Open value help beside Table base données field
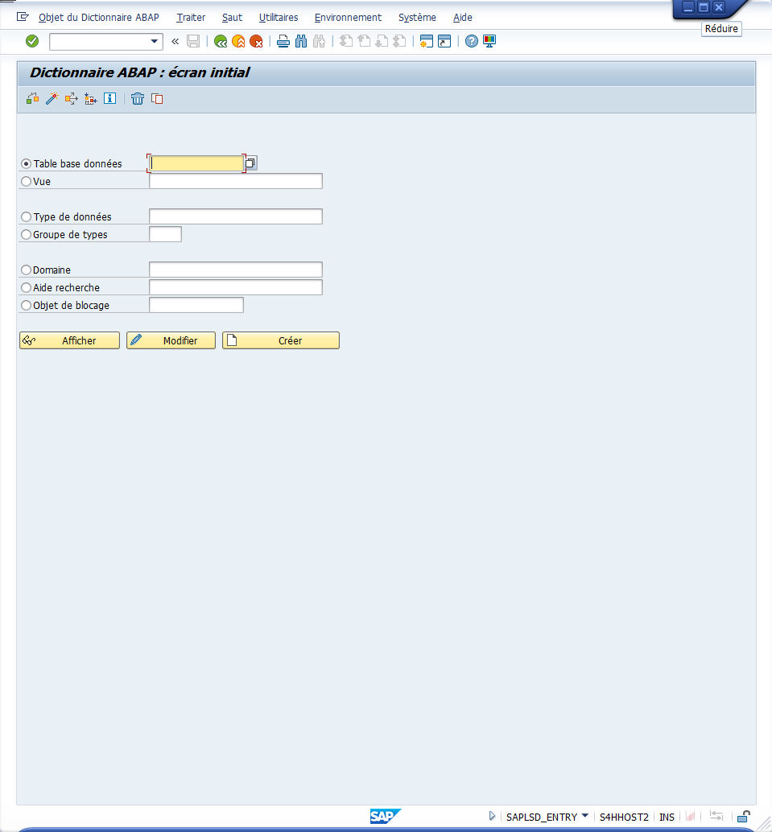 (x=250, y=163)
